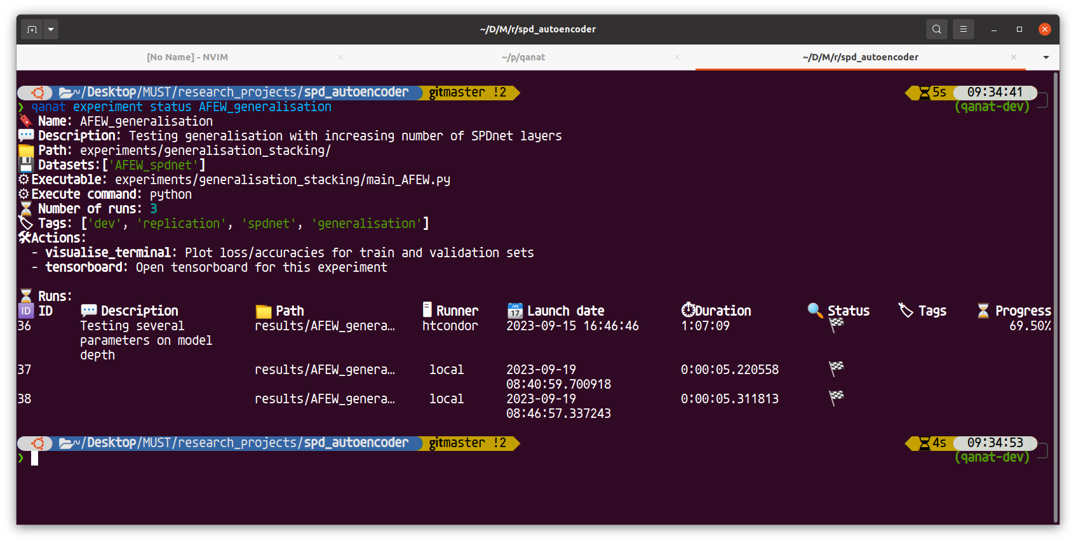Click the speech bubble icon beside Description
The image size is (1076, 543).
point(26,135)
